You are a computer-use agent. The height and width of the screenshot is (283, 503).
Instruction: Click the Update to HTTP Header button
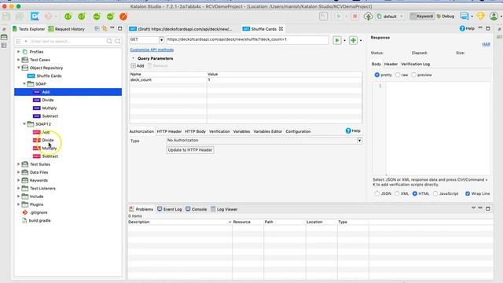(190, 150)
